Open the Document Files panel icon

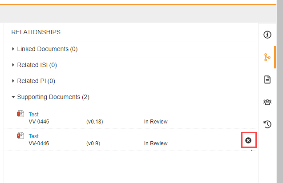coord(267,80)
